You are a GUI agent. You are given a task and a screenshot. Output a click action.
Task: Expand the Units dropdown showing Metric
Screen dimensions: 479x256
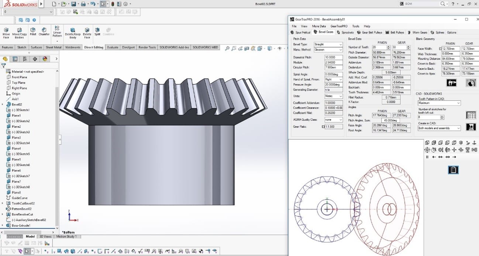pos(333,96)
